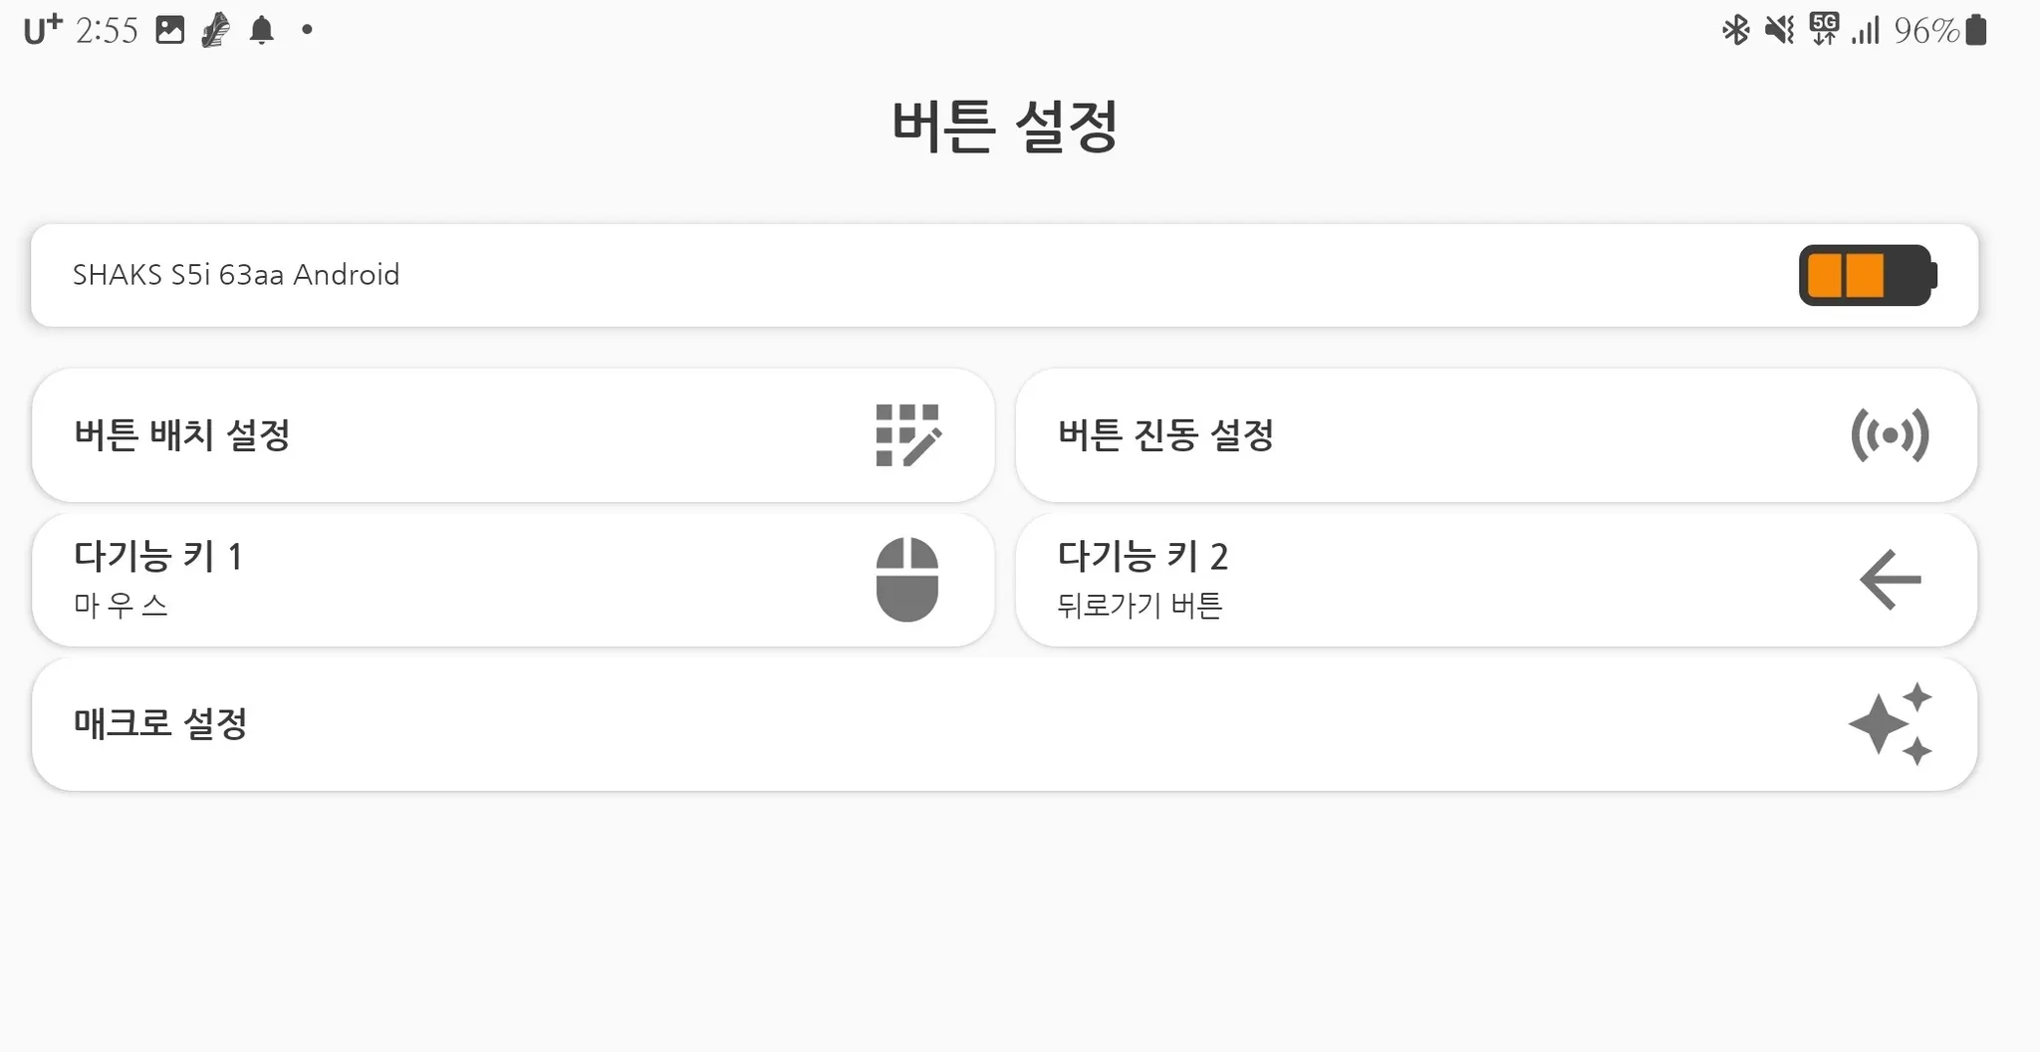Select the 다기능 키 2 title
This screenshot has width=2040, height=1052.
point(1143,556)
